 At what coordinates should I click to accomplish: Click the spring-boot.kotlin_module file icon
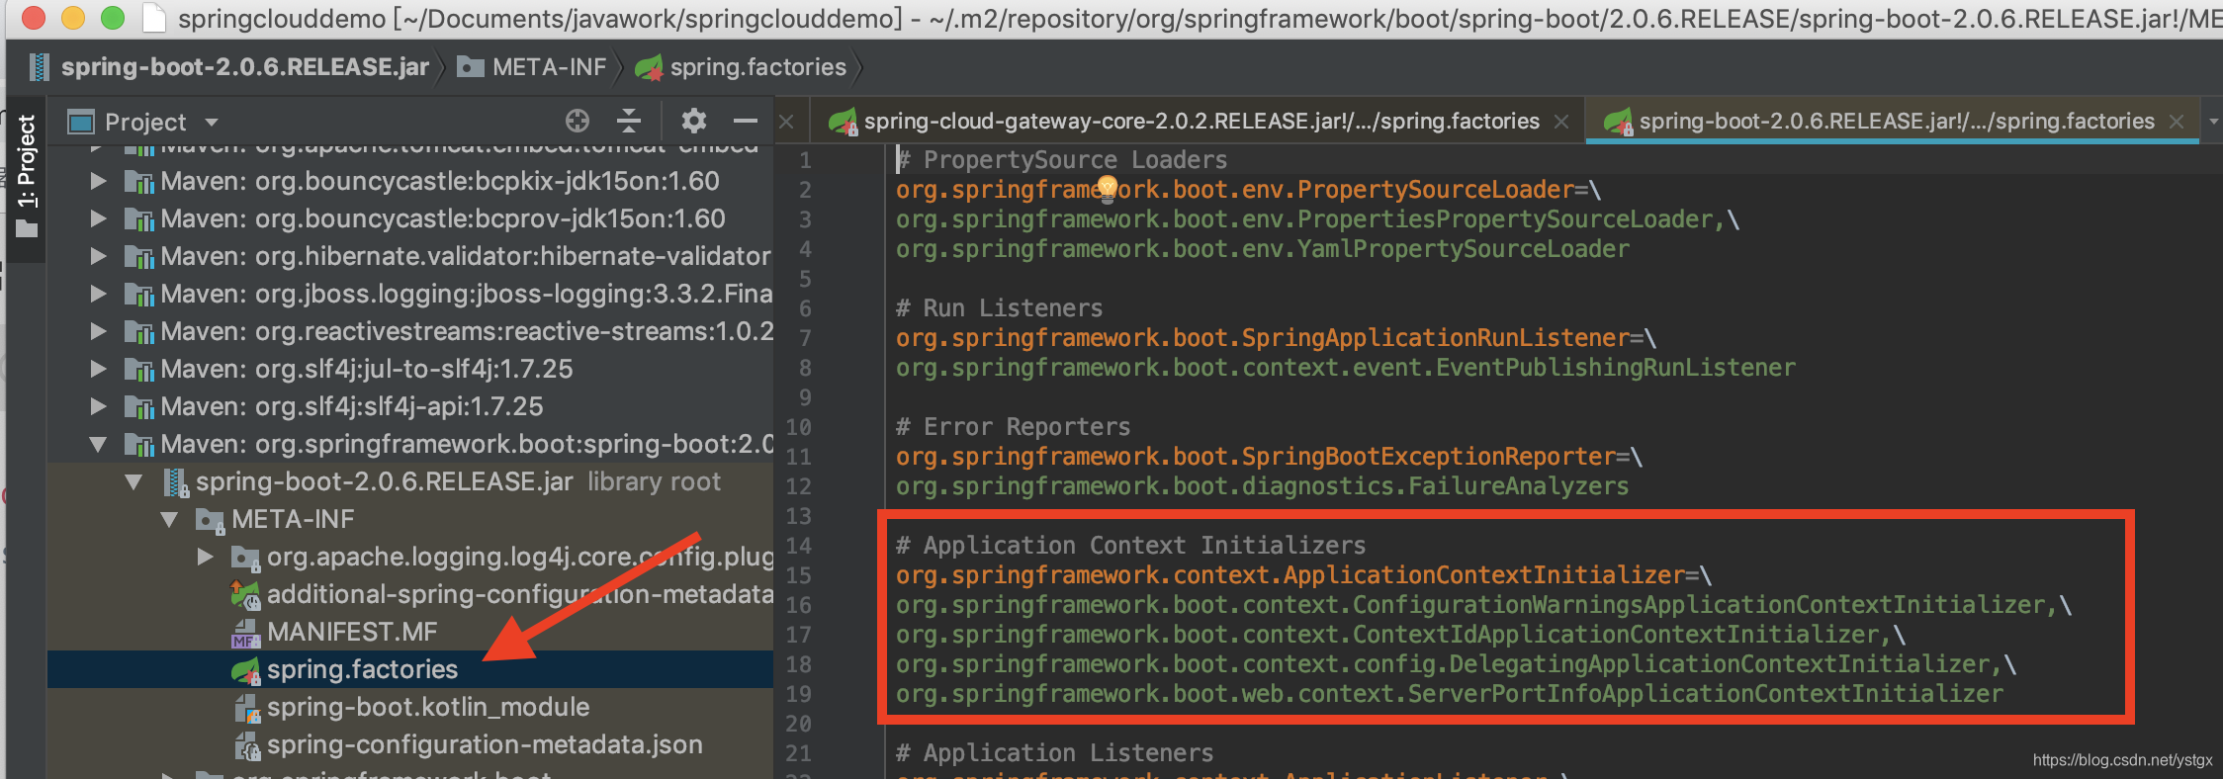(246, 708)
